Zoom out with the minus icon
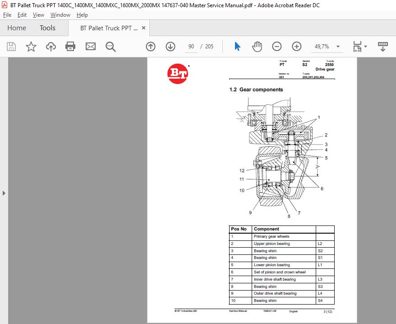Image resolution: width=396 pixels, height=324 pixels. click(277, 47)
